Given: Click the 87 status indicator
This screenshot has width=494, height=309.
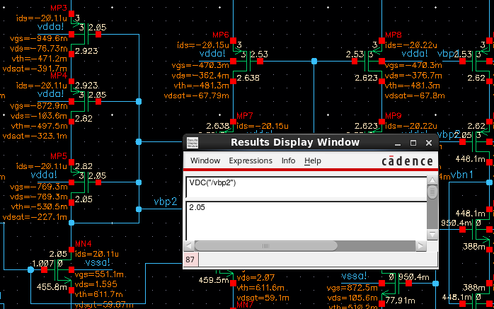Looking at the screenshot, I should 190,260.
